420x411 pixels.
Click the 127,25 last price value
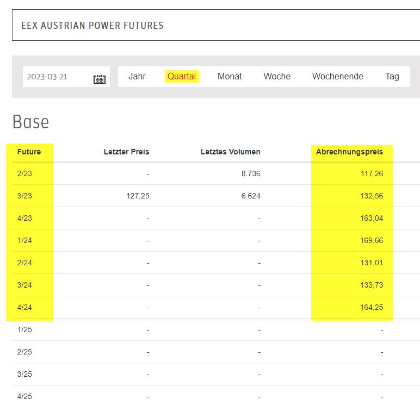point(138,196)
